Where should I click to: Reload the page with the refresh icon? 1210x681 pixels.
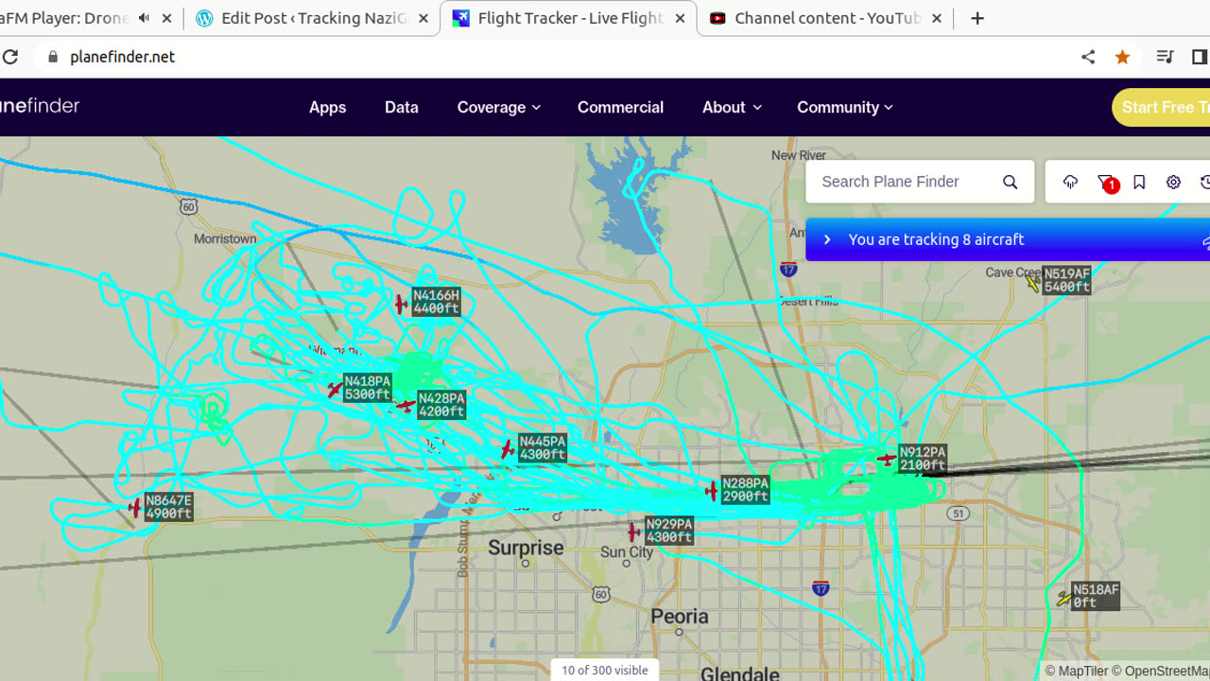click(x=9, y=57)
